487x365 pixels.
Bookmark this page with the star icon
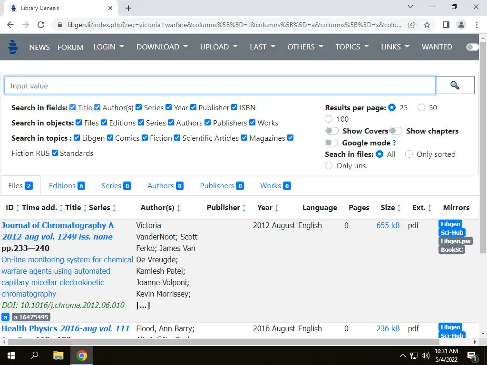tap(427, 25)
